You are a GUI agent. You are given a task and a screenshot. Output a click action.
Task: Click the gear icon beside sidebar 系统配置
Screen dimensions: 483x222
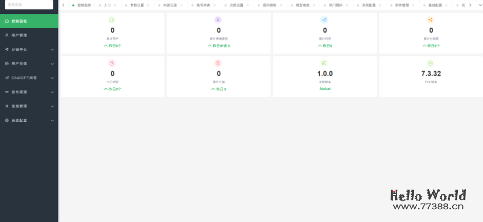7,120
